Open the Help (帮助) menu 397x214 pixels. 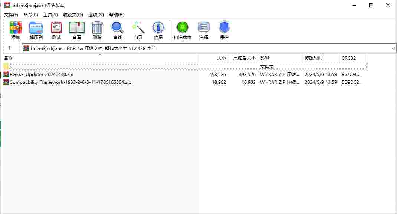[x=117, y=15]
